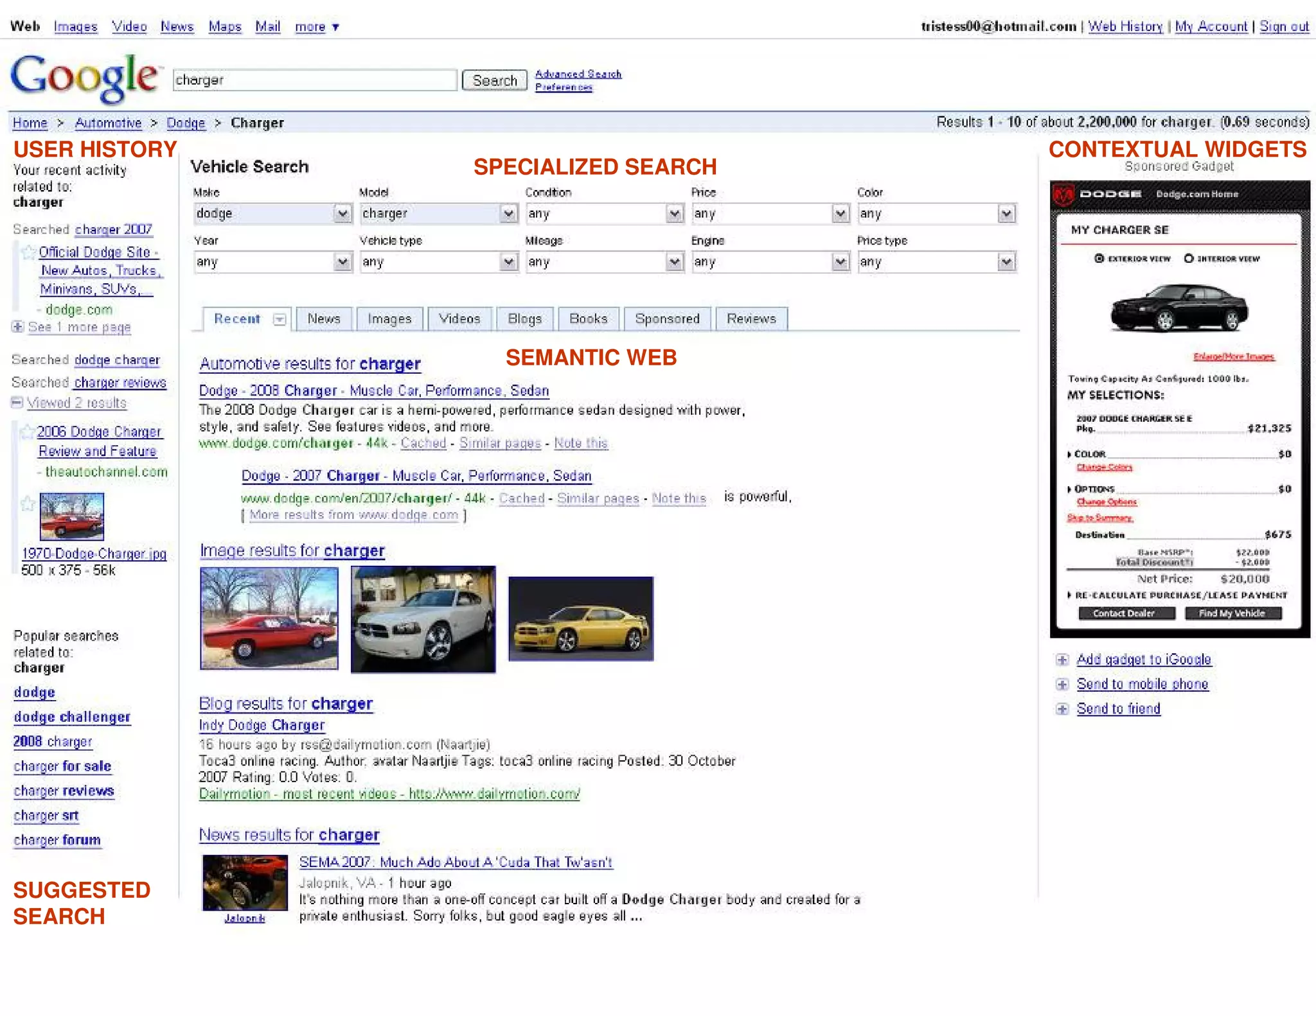Image resolution: width=1316 pixels, height=1016 pixels.
Task: Open the yellow Charger image result thumbnail
Action: click(x=581, y=618)
